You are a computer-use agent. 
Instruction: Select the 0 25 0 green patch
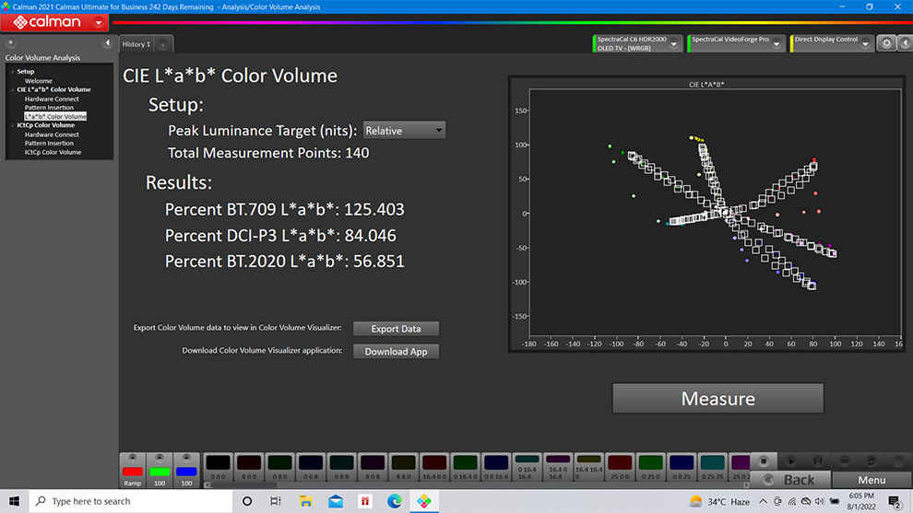pos(650,466)
